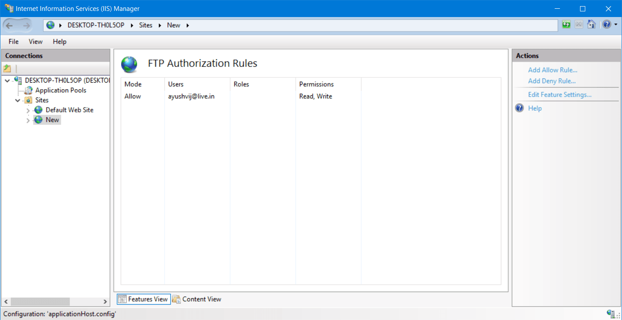Click the Read, Write permissions cell
The height and width of the screenshot is (320, 622).
316,96
